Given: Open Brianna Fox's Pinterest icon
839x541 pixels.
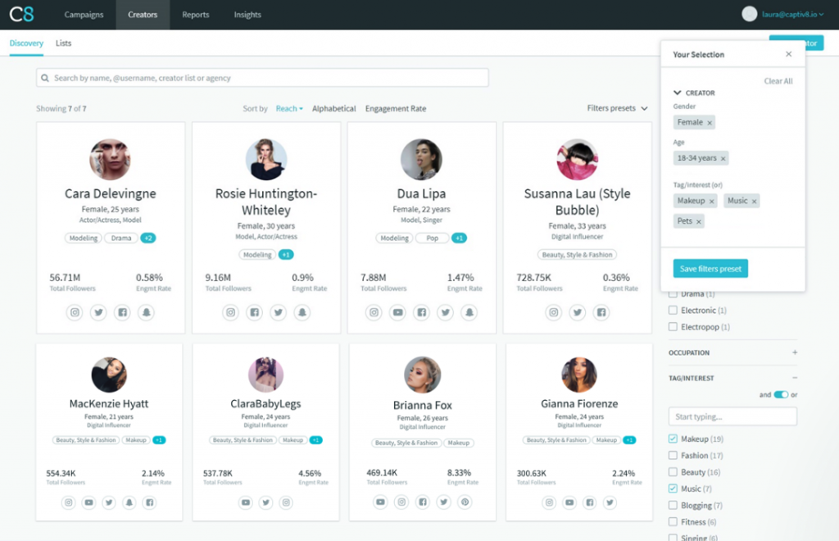Looking at the screenshot, I should [465, 502].
